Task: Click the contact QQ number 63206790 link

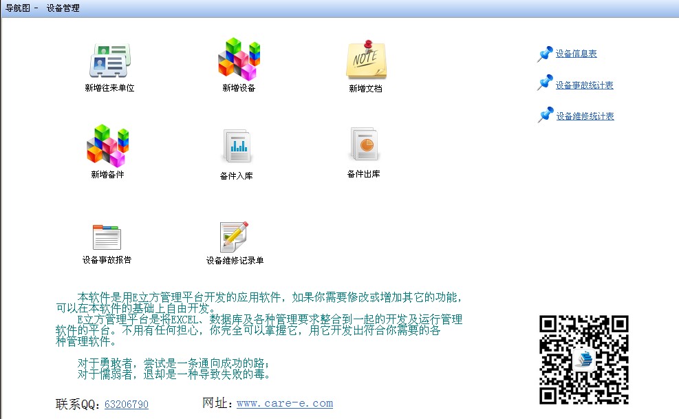Action: 126,405
